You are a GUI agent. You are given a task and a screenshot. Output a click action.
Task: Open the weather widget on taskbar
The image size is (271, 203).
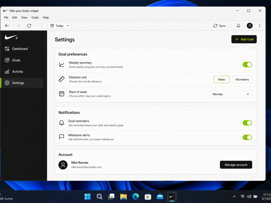(6, 197)
